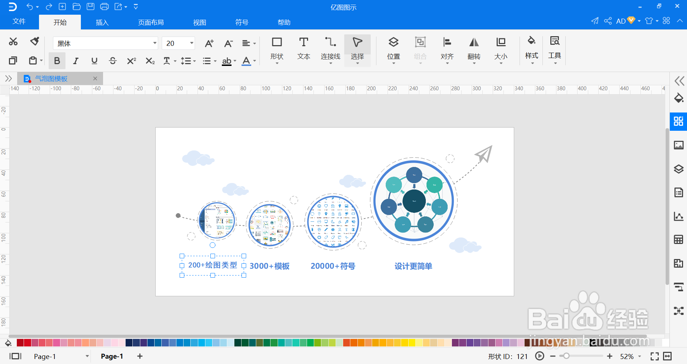Toggle fit-to-page view in status bar
Viewport: 687px width, 364px height.
point(654,356)
